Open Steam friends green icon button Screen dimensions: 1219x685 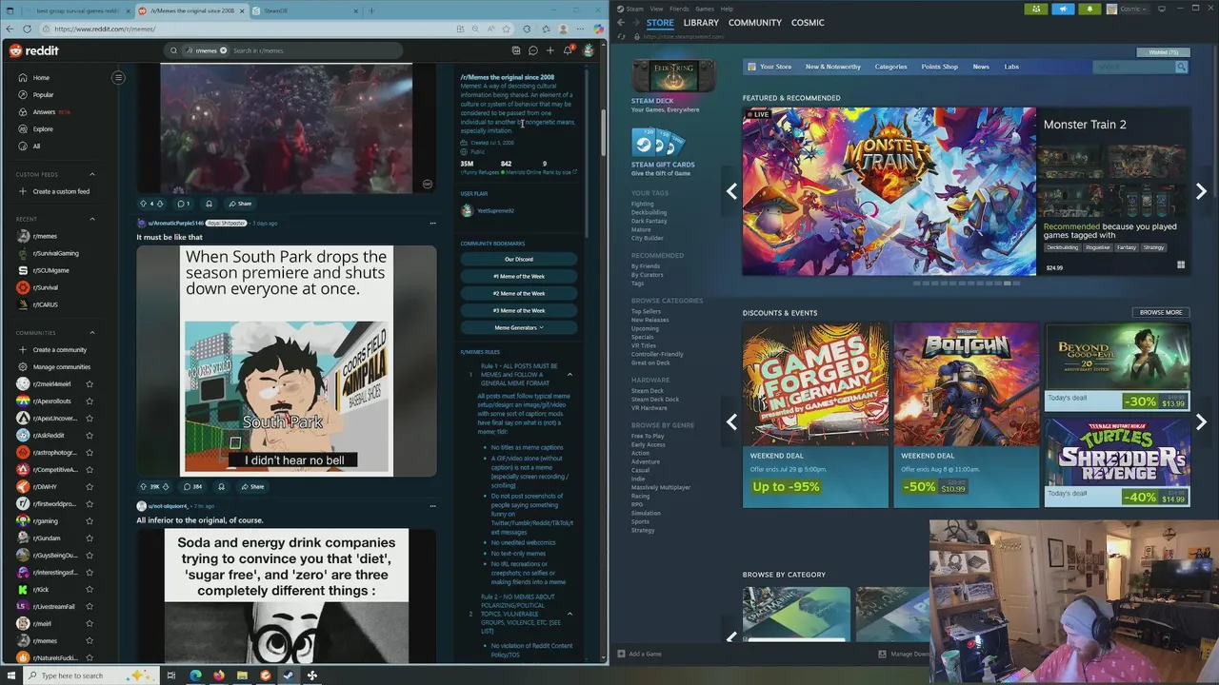(x=1036, y=9)
